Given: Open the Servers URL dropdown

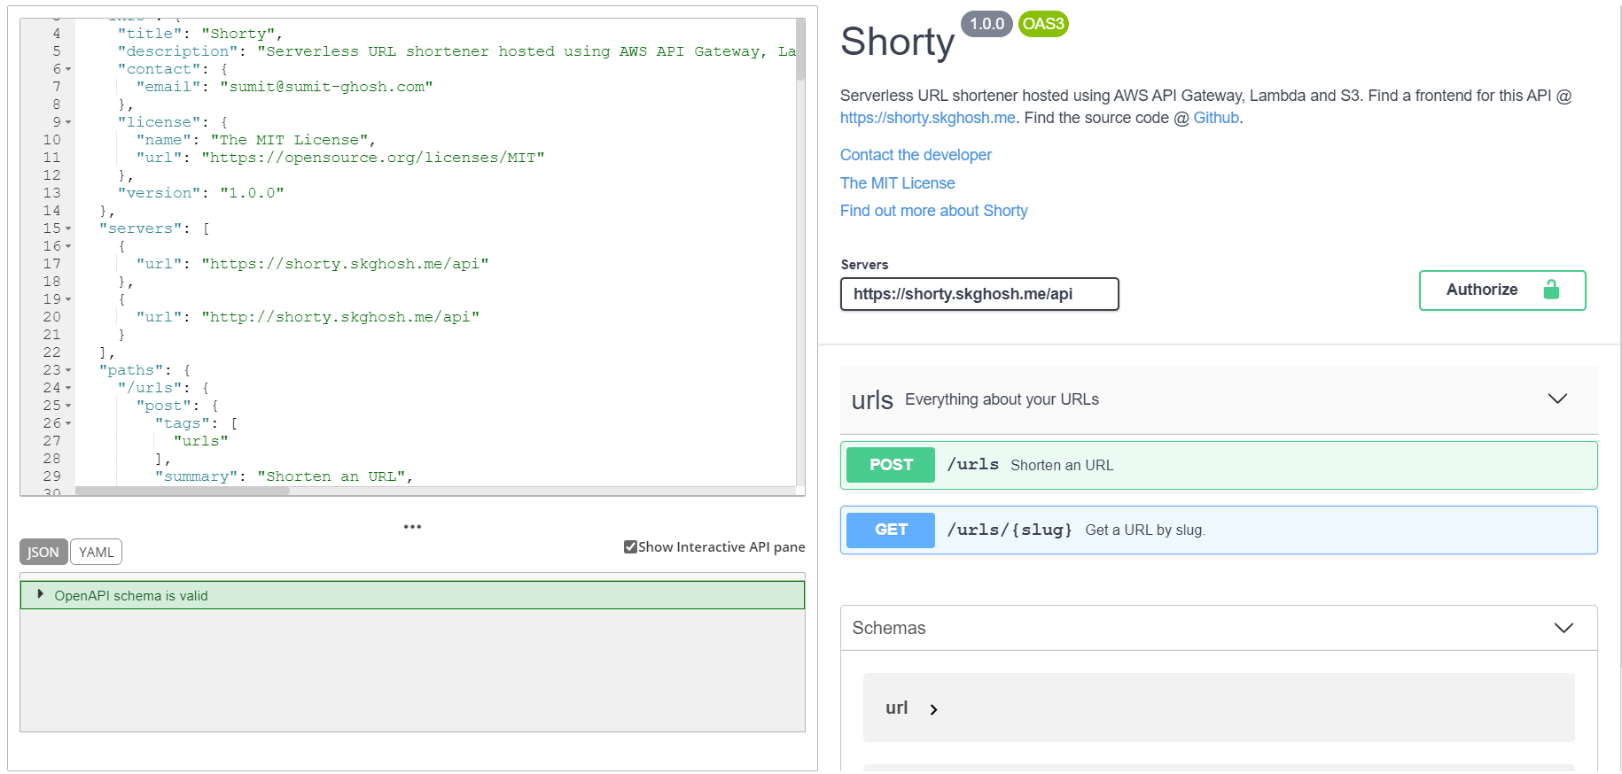Looking at the screenshot, I should 979,294.
